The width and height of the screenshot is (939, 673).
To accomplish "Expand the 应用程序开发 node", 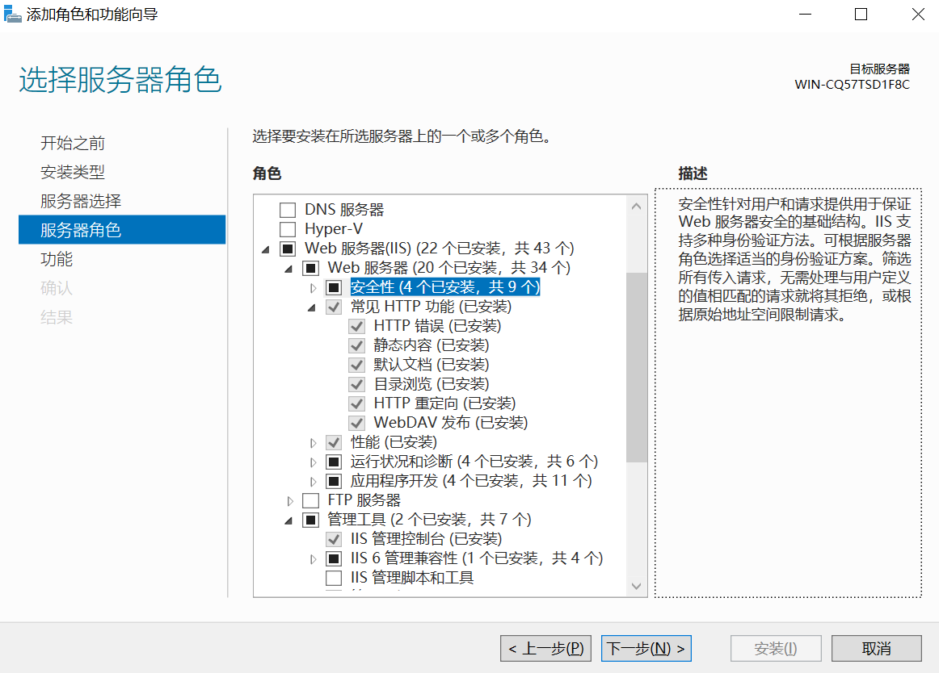I will pos(313,481).
